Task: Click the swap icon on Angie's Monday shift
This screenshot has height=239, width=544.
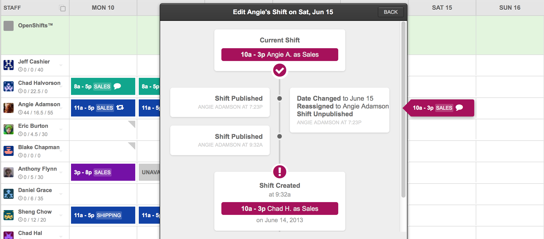Action: pos(120,108)
